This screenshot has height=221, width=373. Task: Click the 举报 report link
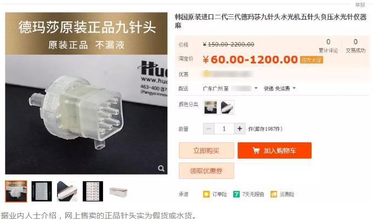360,5
